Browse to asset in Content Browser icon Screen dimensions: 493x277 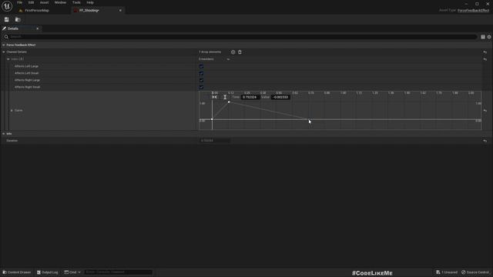[18, 19]
